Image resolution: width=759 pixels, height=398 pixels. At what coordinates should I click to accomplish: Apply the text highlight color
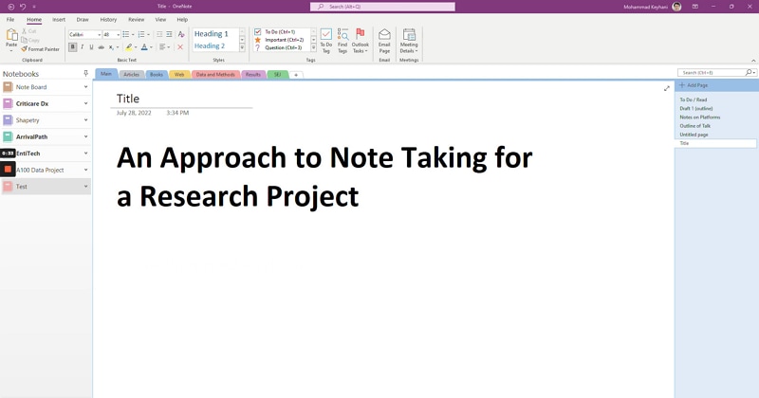129,47
